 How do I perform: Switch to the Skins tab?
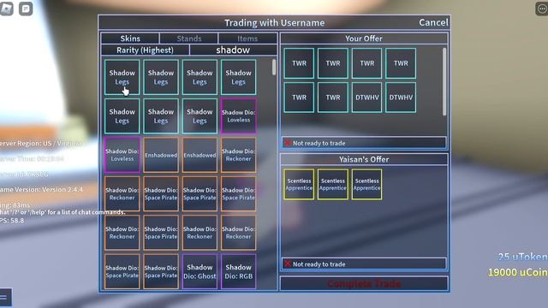tap(130, 38)
